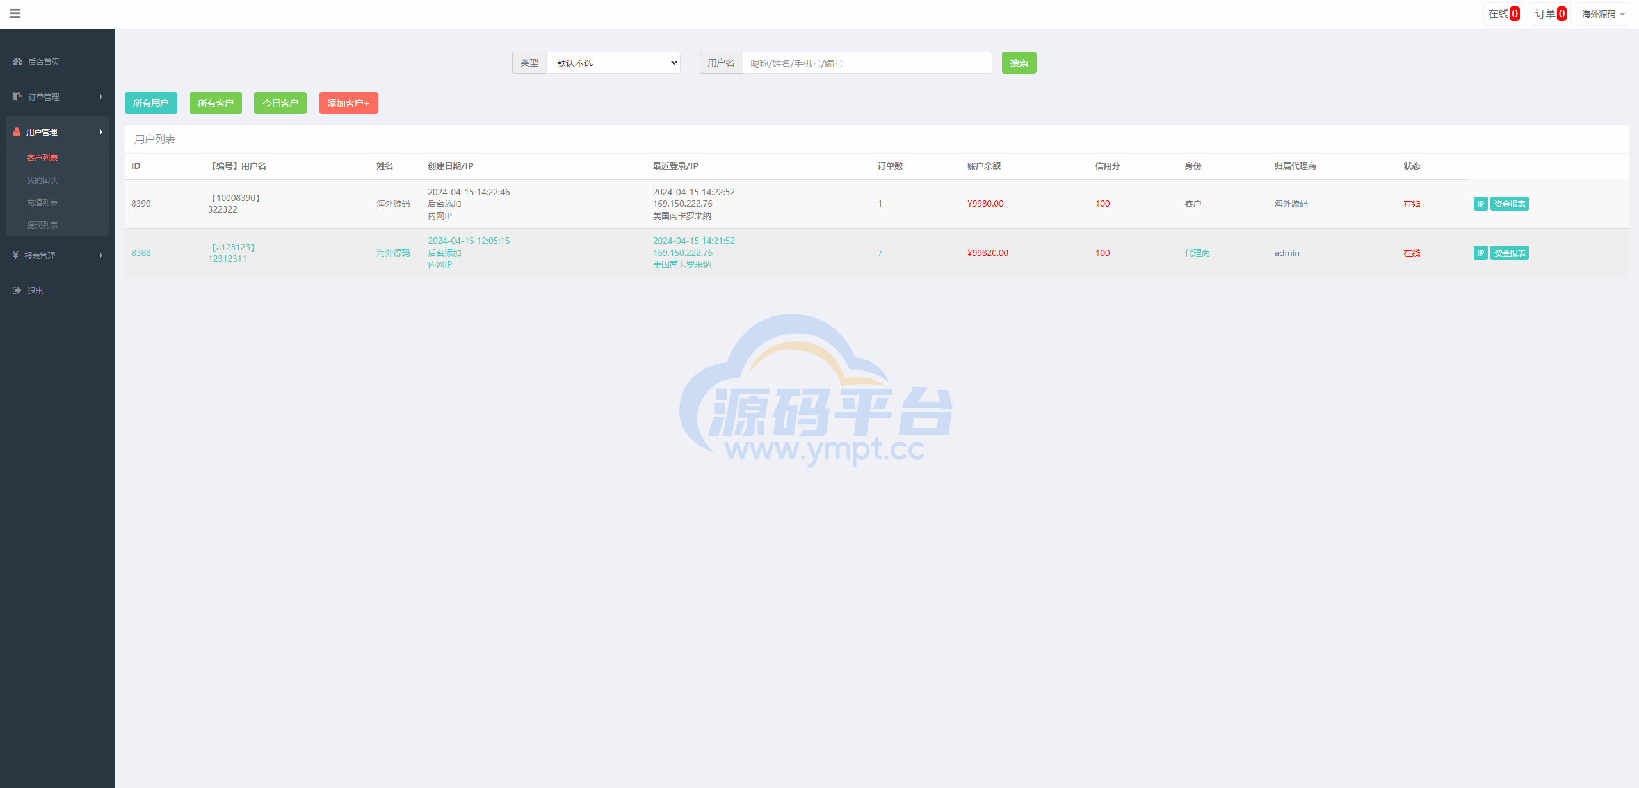Click the 【10008390】 username cell

pos(236,198)
